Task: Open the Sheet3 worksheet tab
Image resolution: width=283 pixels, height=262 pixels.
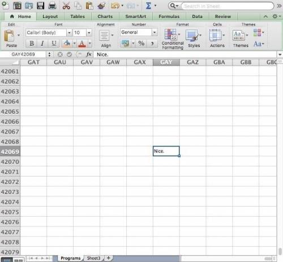Action: point(93,258)
